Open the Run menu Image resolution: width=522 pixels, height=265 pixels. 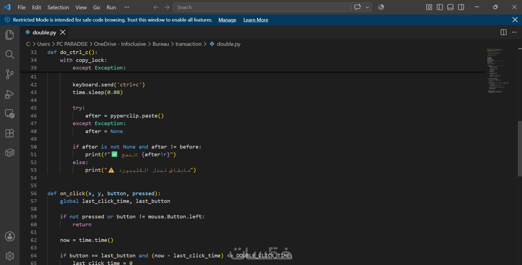111,7
